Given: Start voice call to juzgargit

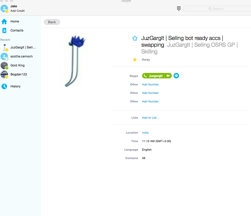Looking at the screenshot, I should (x=153, y=76).
